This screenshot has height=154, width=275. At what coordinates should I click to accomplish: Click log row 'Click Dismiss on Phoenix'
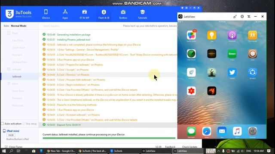click(x=108, y=75)
